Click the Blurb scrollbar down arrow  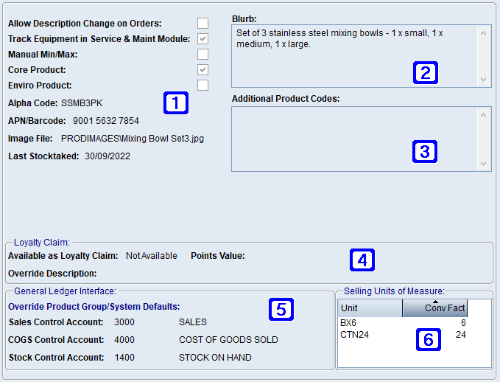coord(483,80)
